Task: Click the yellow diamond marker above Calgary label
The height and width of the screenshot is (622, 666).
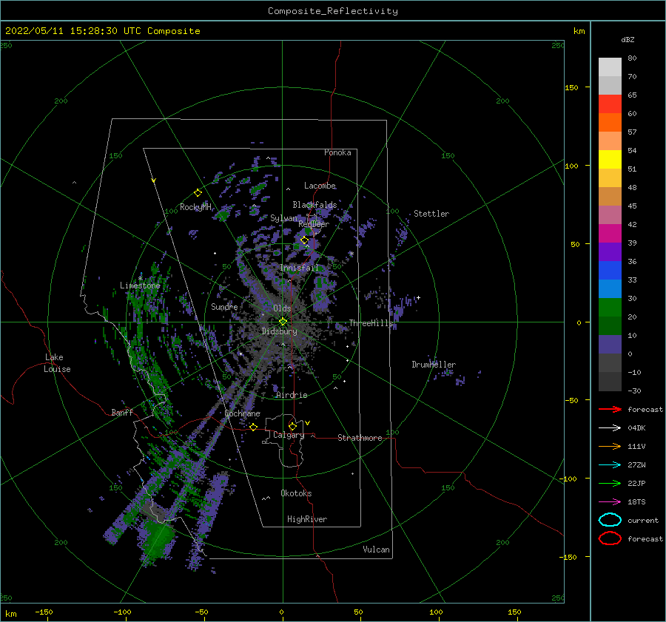Action: (x=292, y=426)
